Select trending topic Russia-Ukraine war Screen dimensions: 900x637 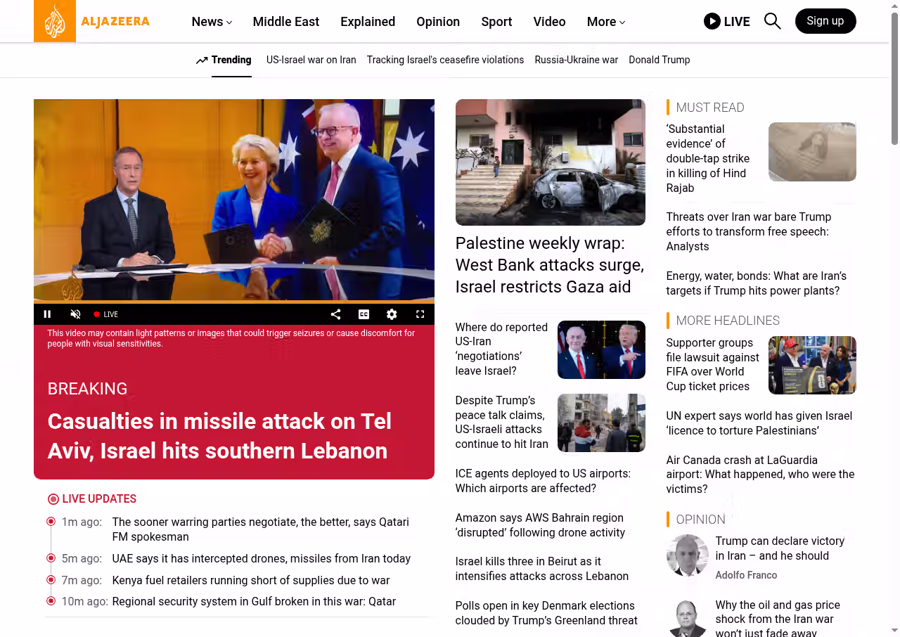pyautogui.click(x=576, y=60)
